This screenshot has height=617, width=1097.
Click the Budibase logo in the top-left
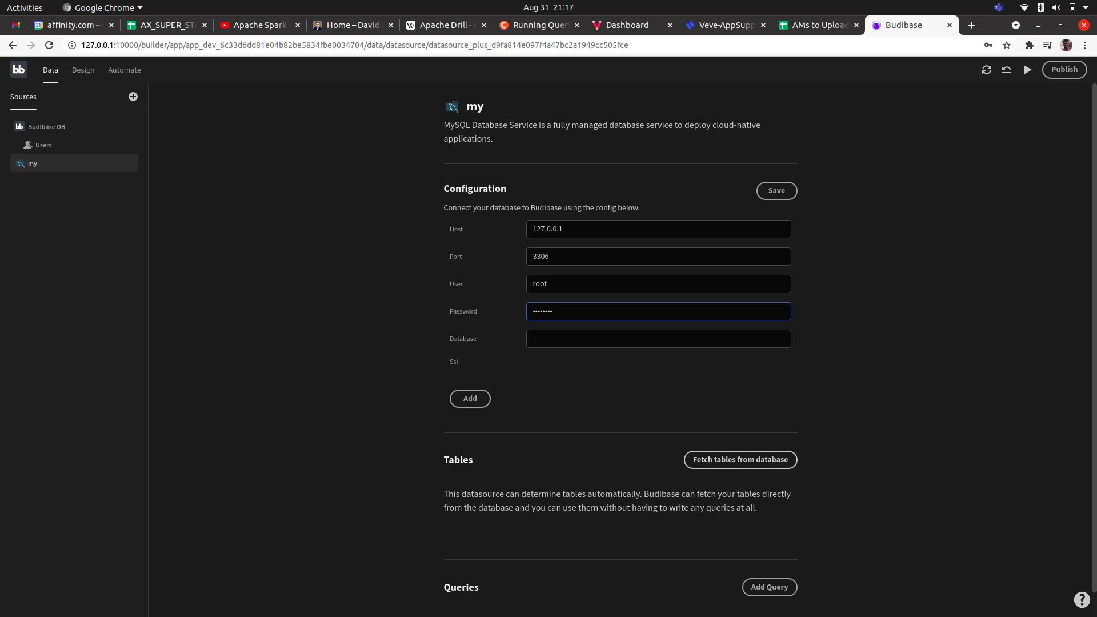coord(18,69)
